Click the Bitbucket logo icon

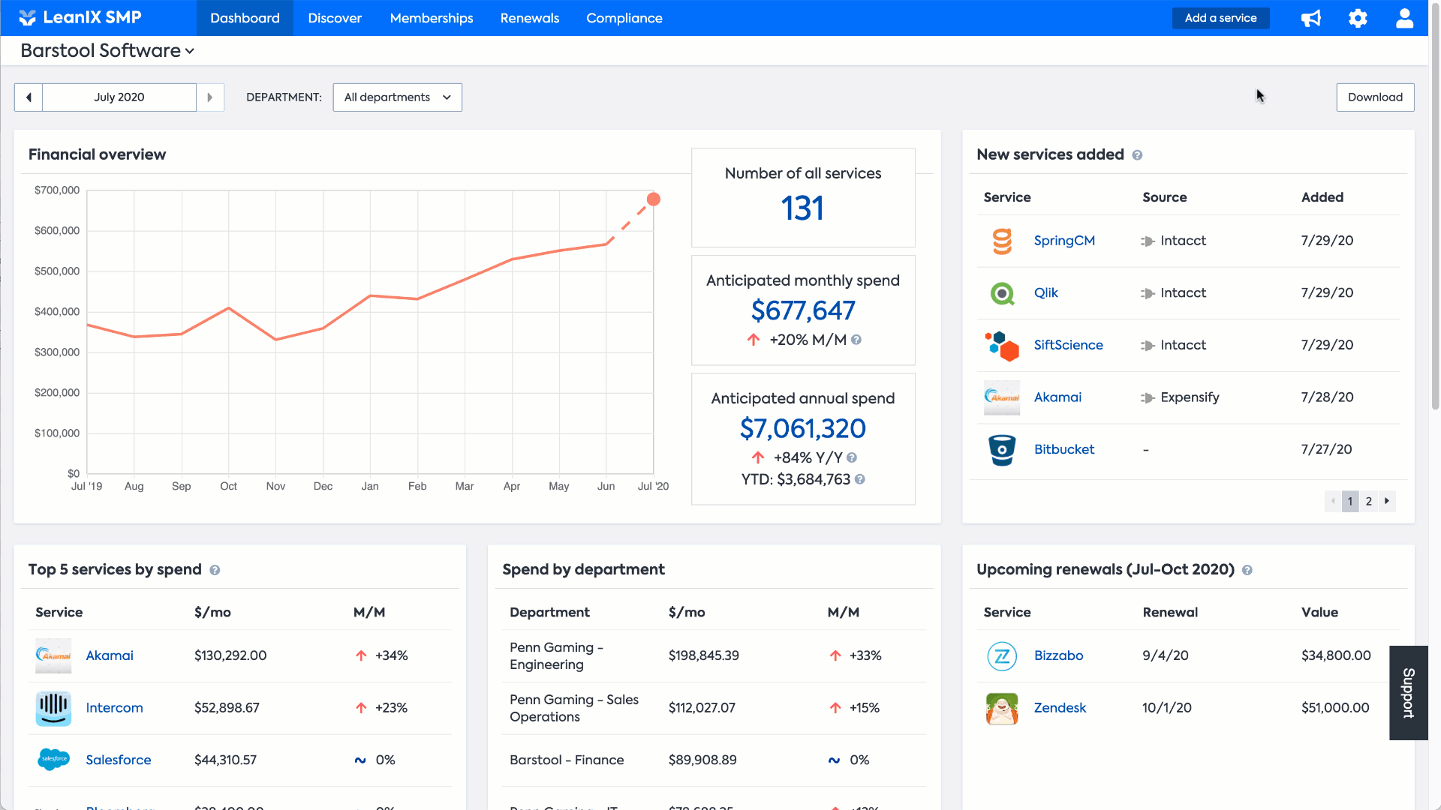(x=1002, y=450)
